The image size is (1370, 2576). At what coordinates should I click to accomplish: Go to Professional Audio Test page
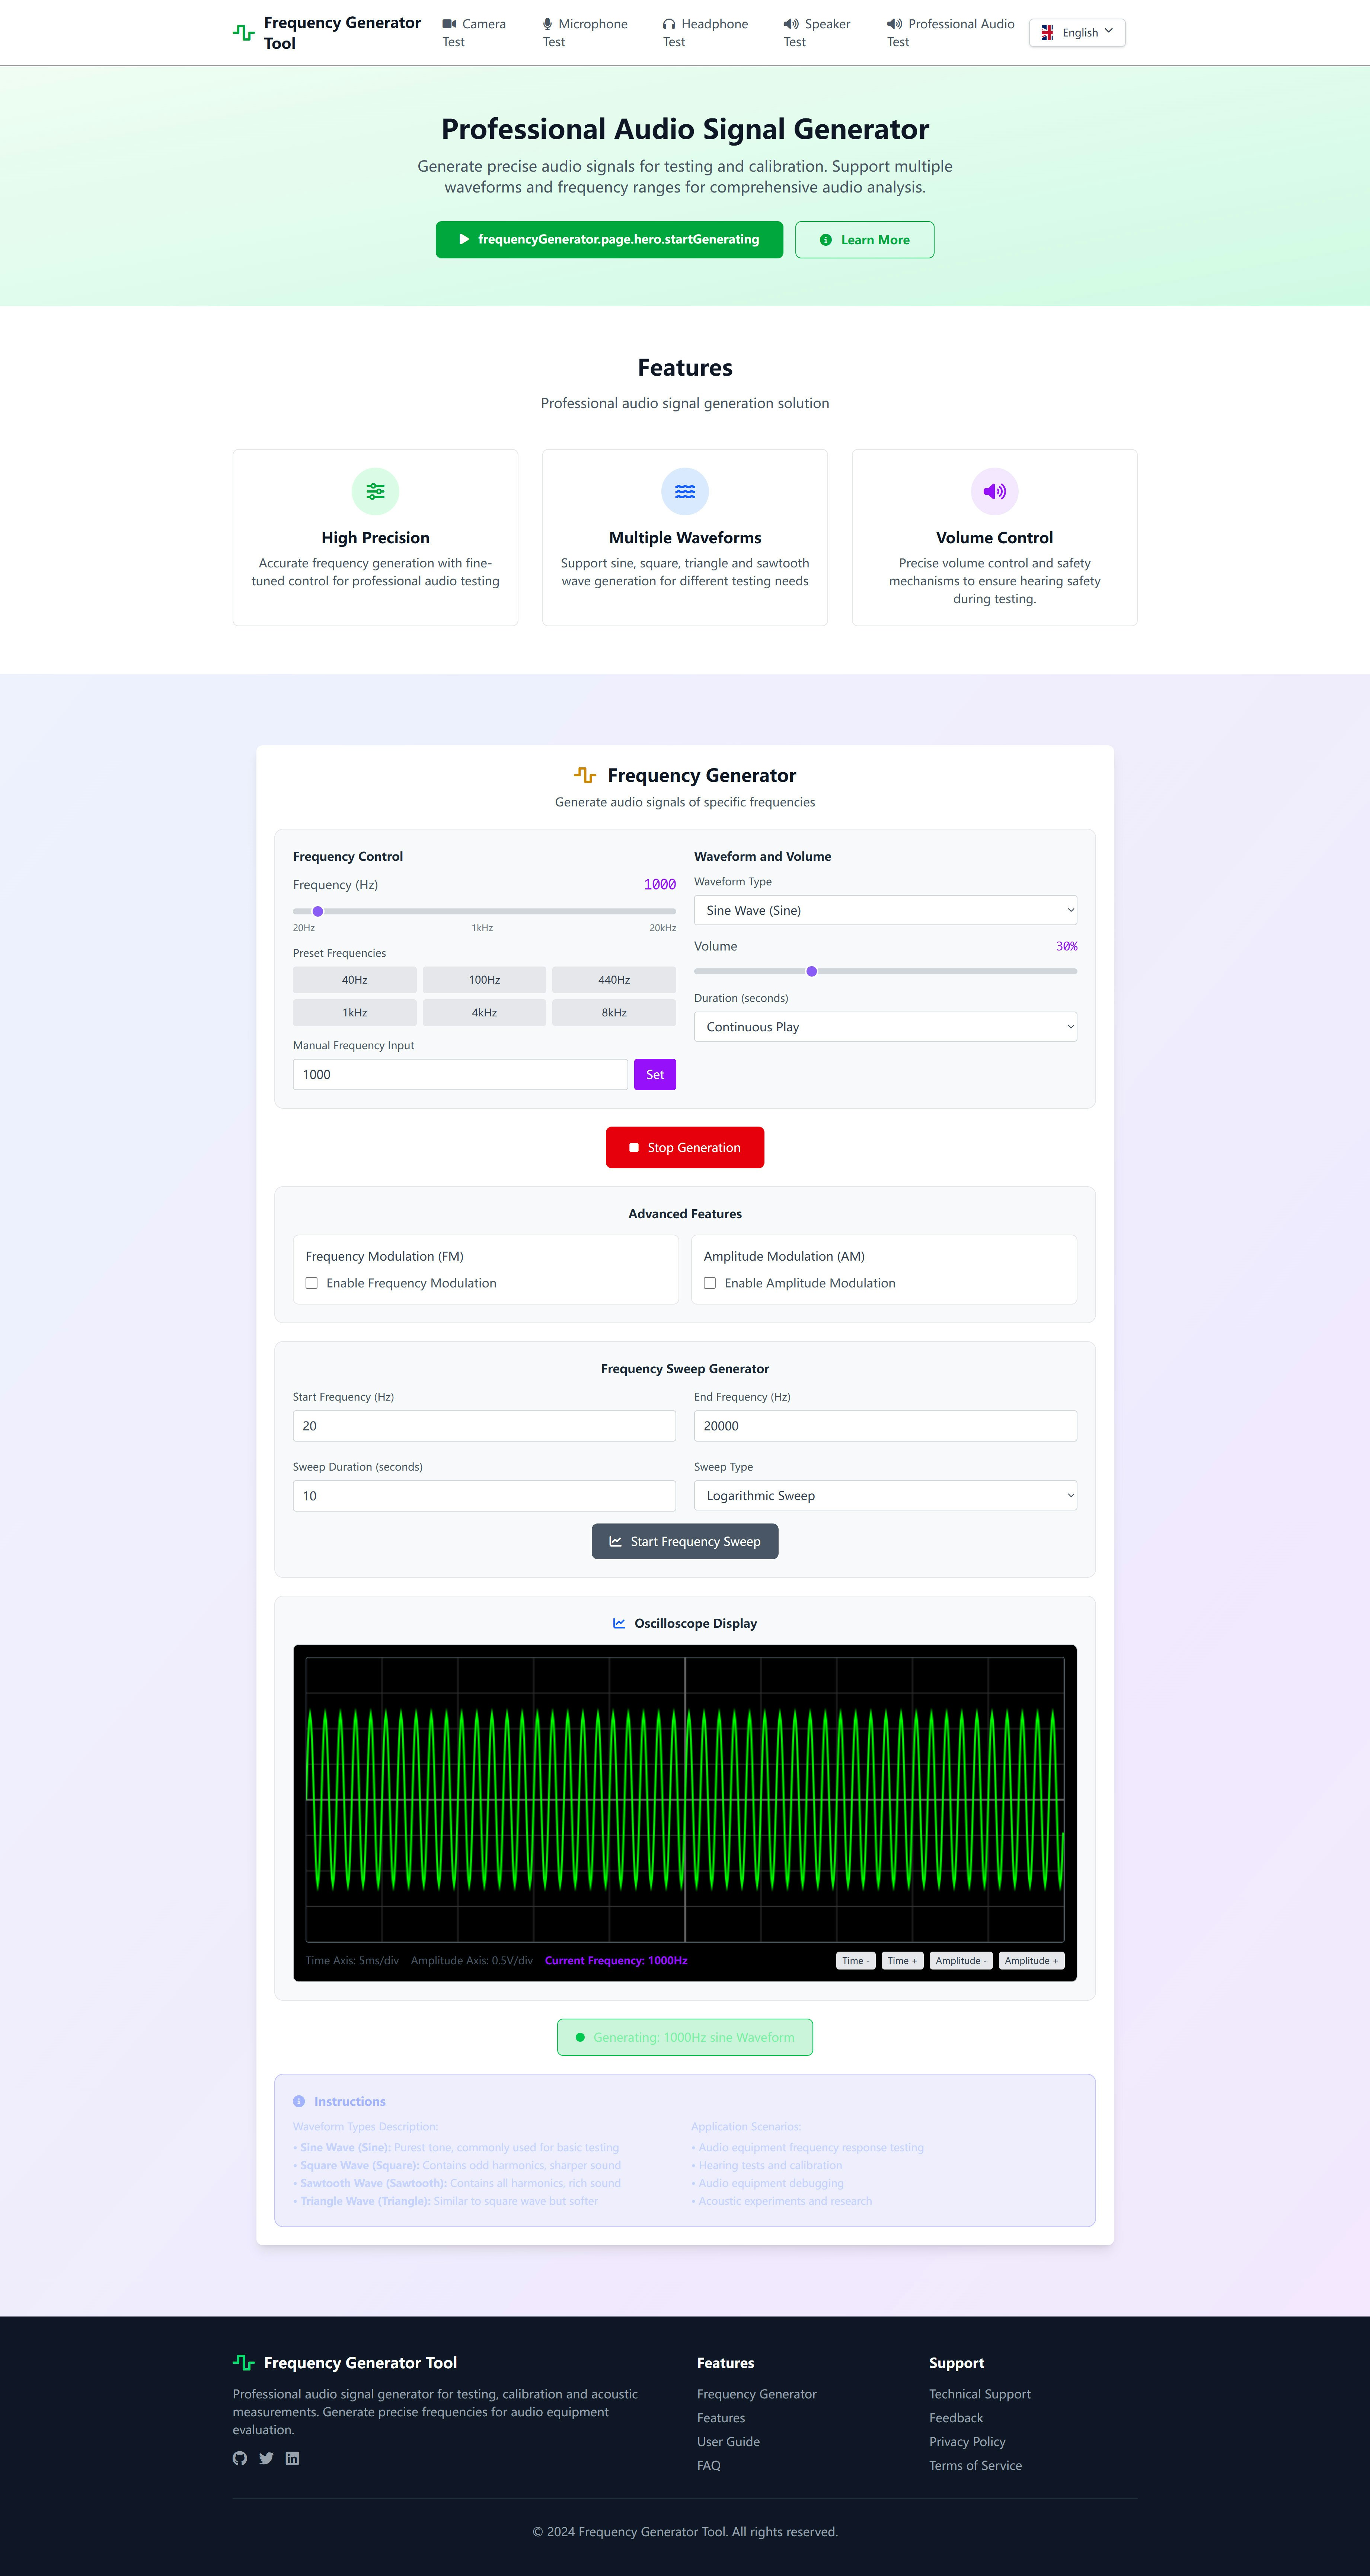click(x=950, y=33)
